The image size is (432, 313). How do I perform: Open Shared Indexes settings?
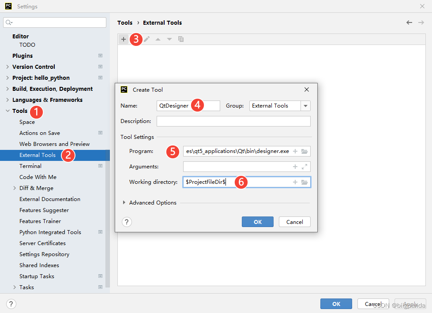pos(39,265)
